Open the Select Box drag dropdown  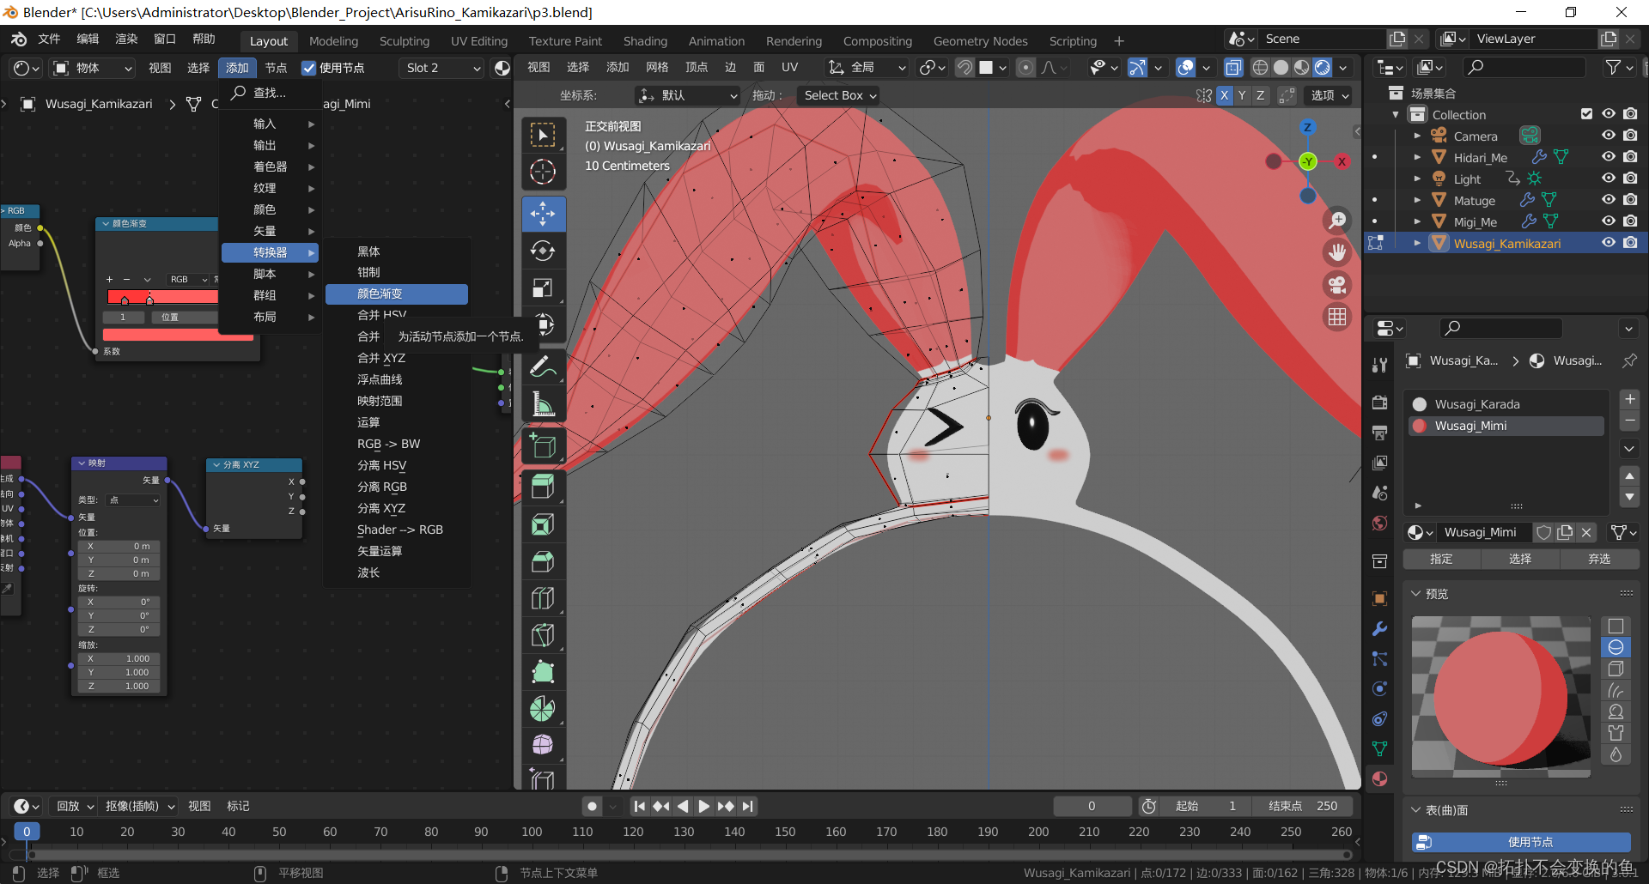pos(839,95)
